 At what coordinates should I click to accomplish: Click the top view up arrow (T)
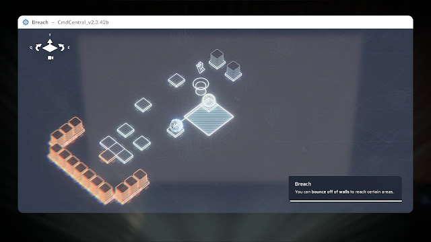click(x=50, y=42)
